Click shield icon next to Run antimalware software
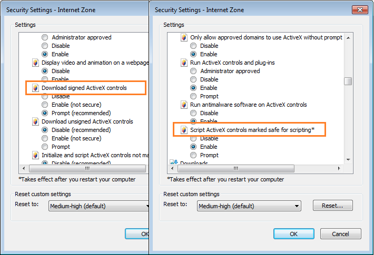Image resolution: width=374 pixels, height=255 pixels. (184, 105)
